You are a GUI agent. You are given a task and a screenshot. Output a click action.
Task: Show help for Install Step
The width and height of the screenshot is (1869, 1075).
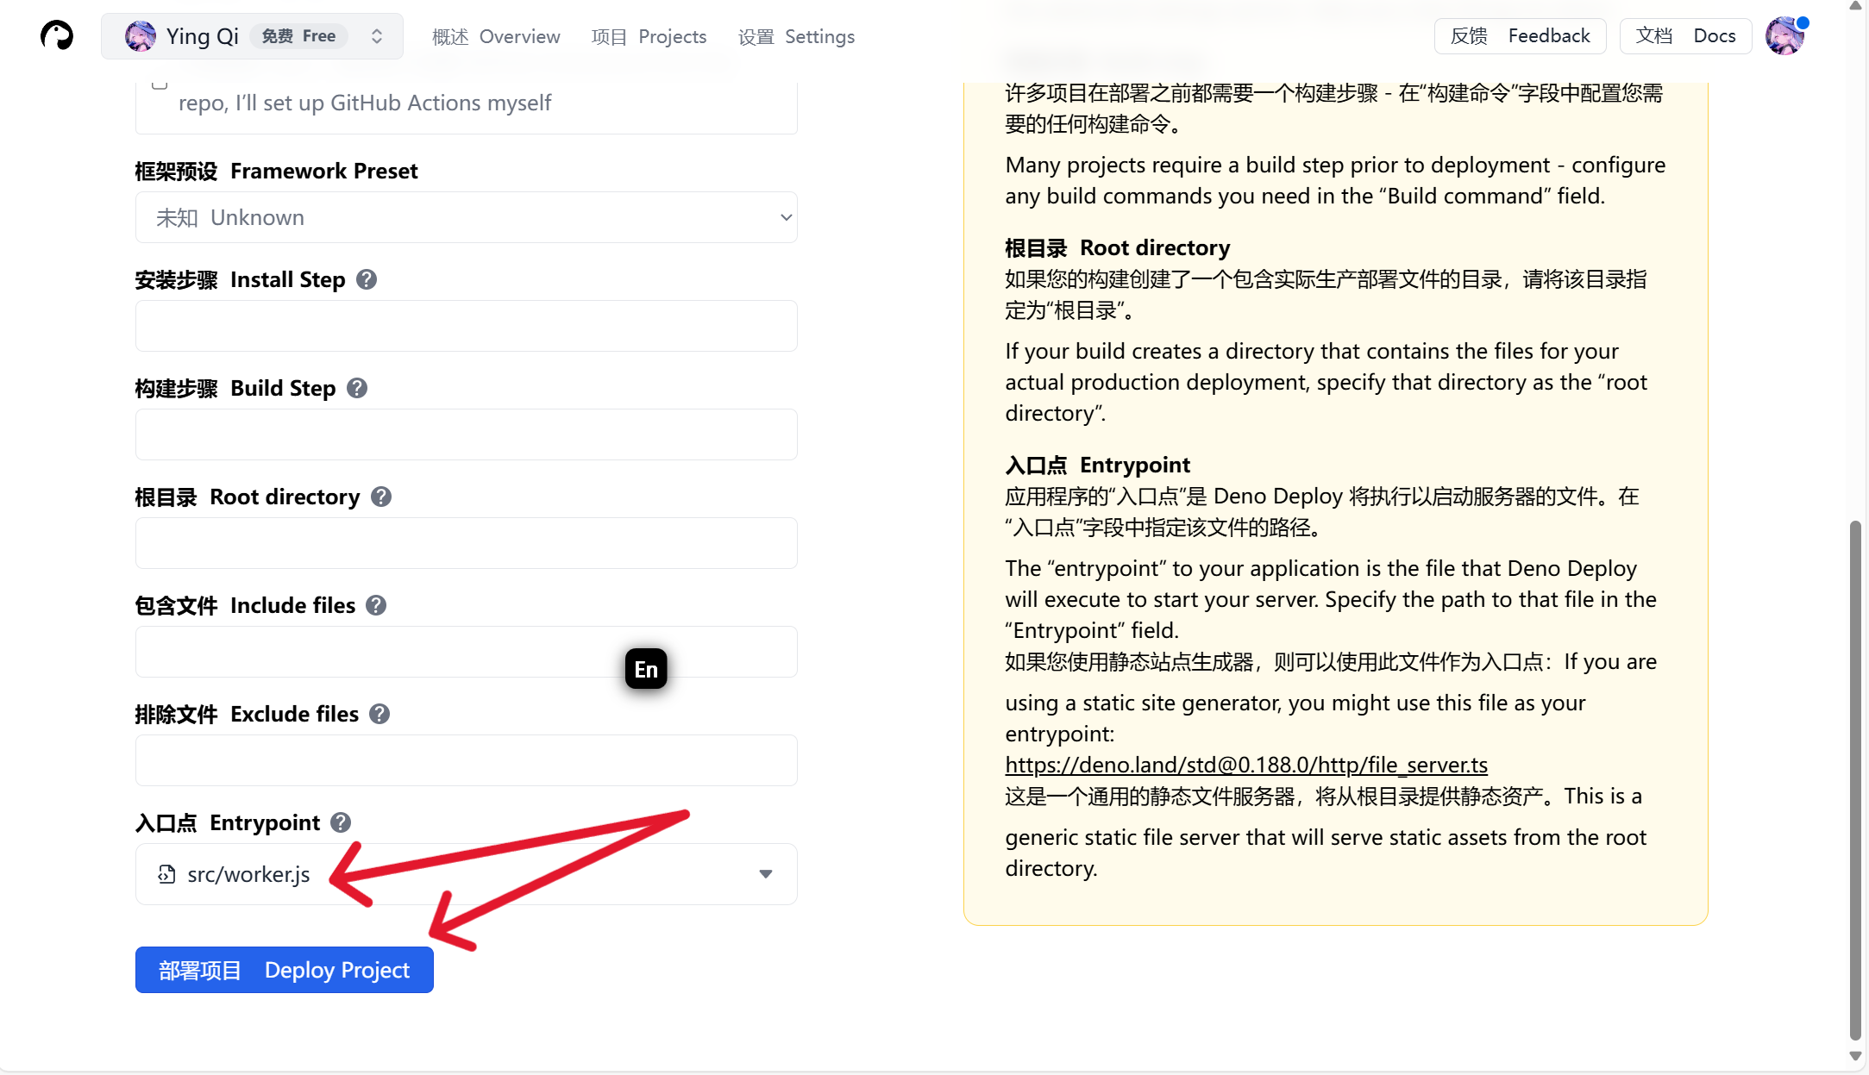pos(367,279)
